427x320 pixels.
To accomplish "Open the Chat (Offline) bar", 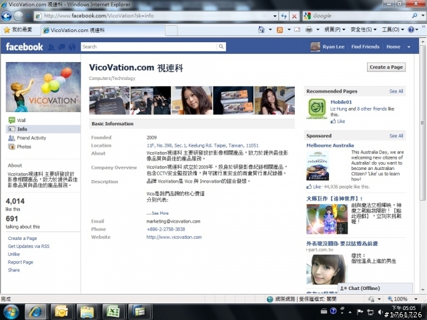I will [x=375, y=288].
